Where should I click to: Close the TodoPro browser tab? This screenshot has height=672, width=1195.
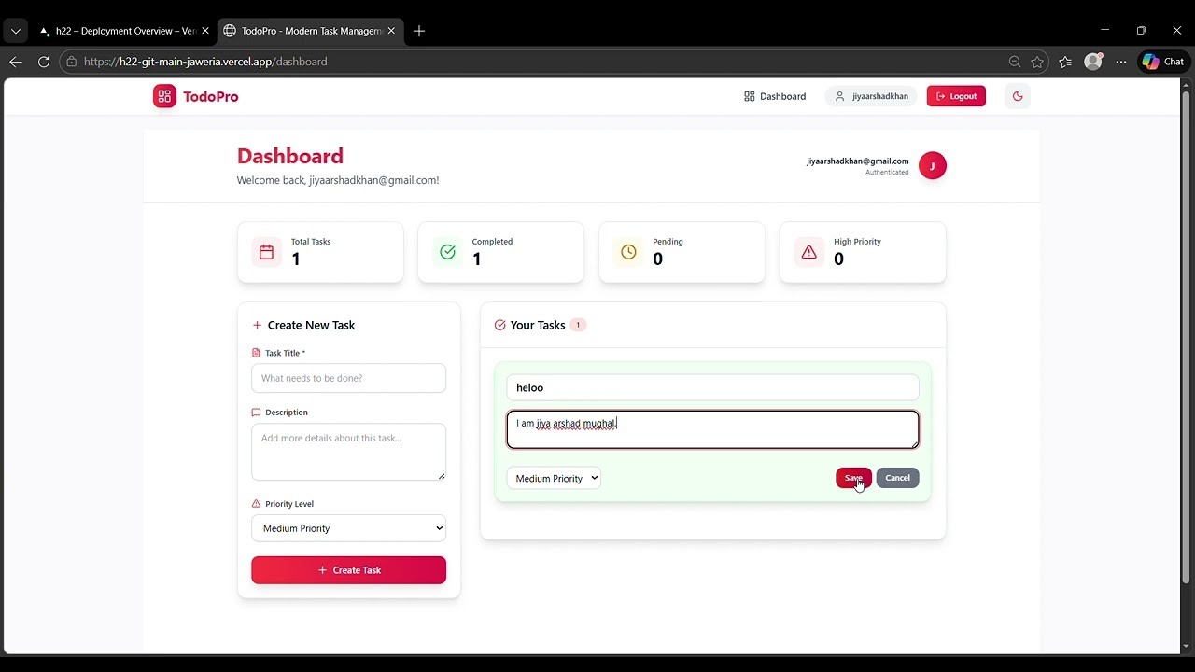click(391, 31)
